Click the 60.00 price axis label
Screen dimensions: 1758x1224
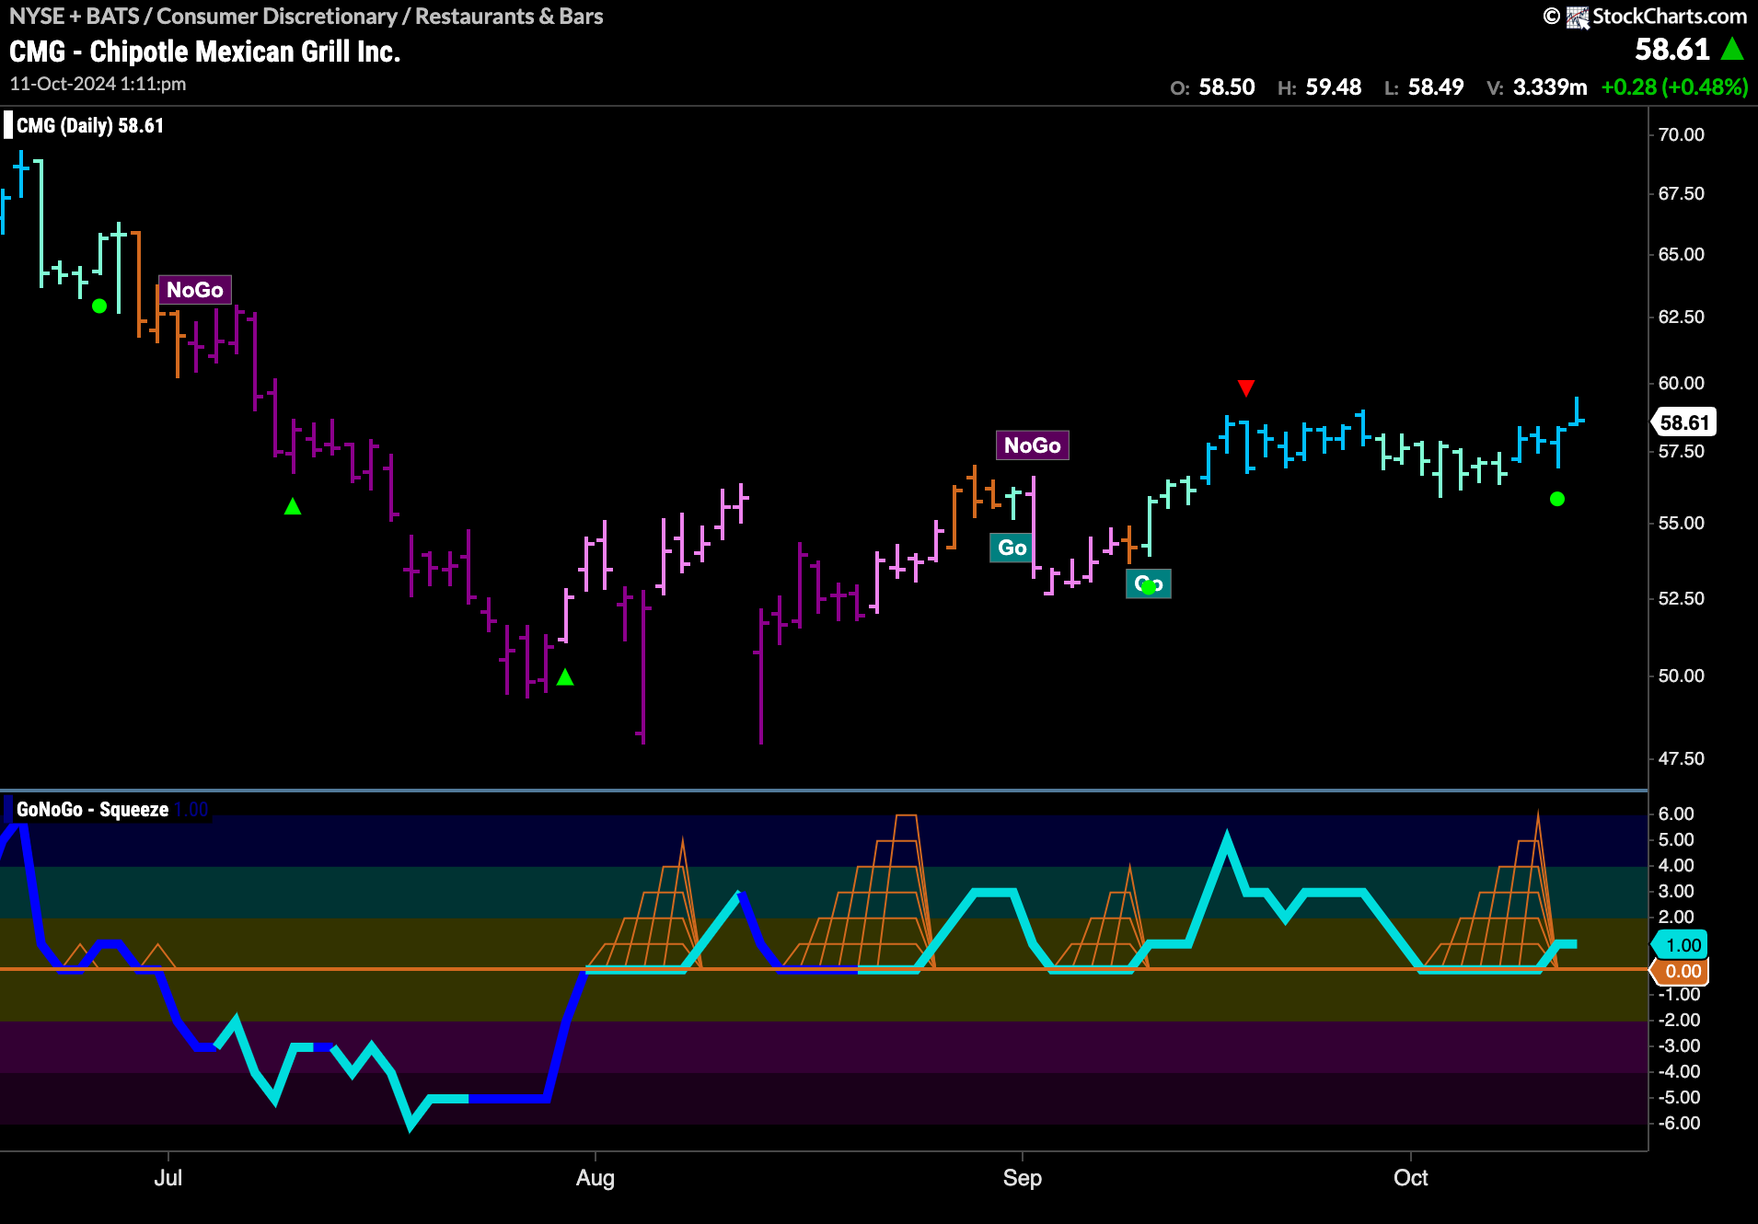1681,383
